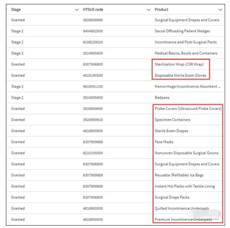
Task: Click Granted in Disposable Nitrile Exam Gloves row
Action: click(18, 75)
